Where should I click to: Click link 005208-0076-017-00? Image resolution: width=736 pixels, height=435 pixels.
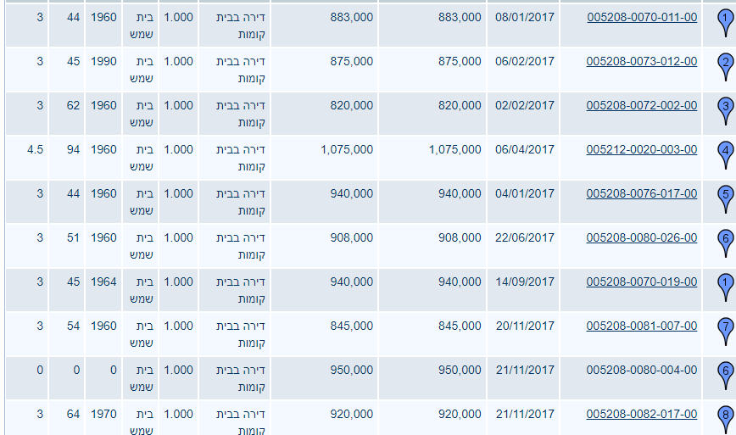point(642,193)
